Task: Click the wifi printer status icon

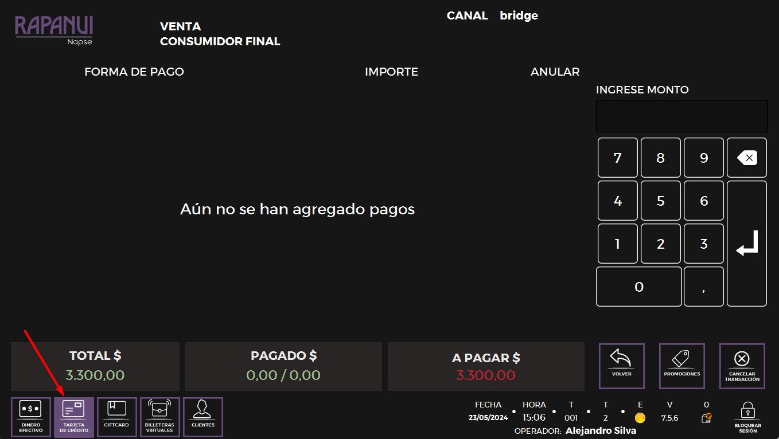Action: pos(706,419)
